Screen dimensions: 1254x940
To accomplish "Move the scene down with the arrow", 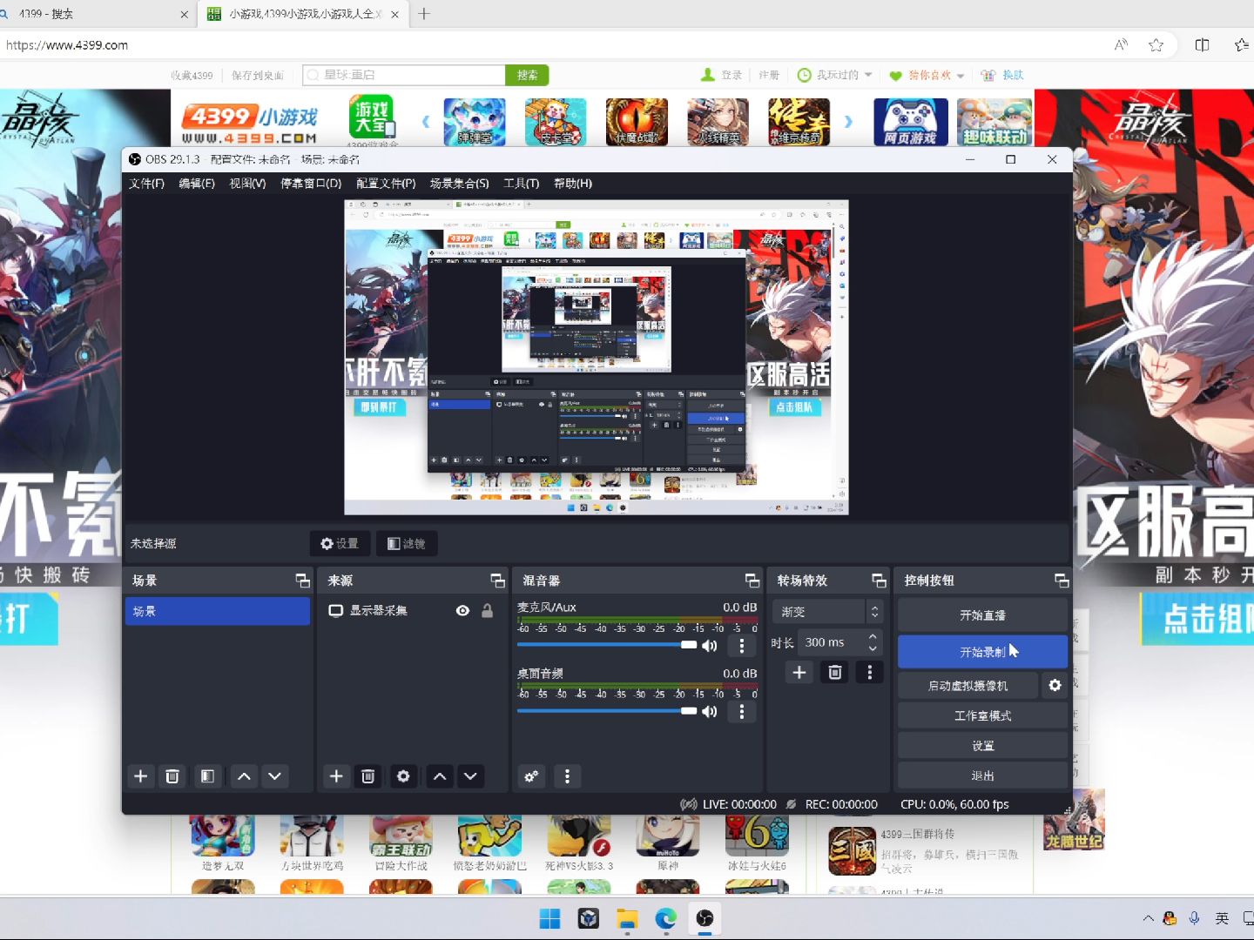I will 275,776.
